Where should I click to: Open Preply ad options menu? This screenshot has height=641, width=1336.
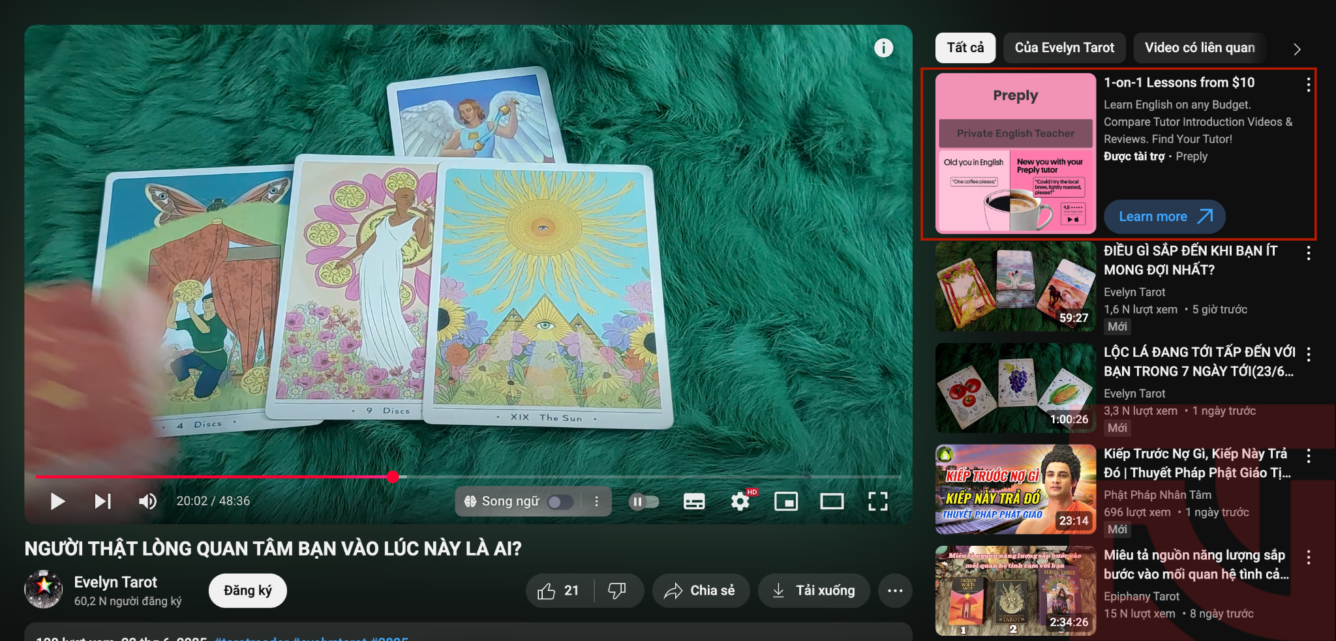(1309, 85)
